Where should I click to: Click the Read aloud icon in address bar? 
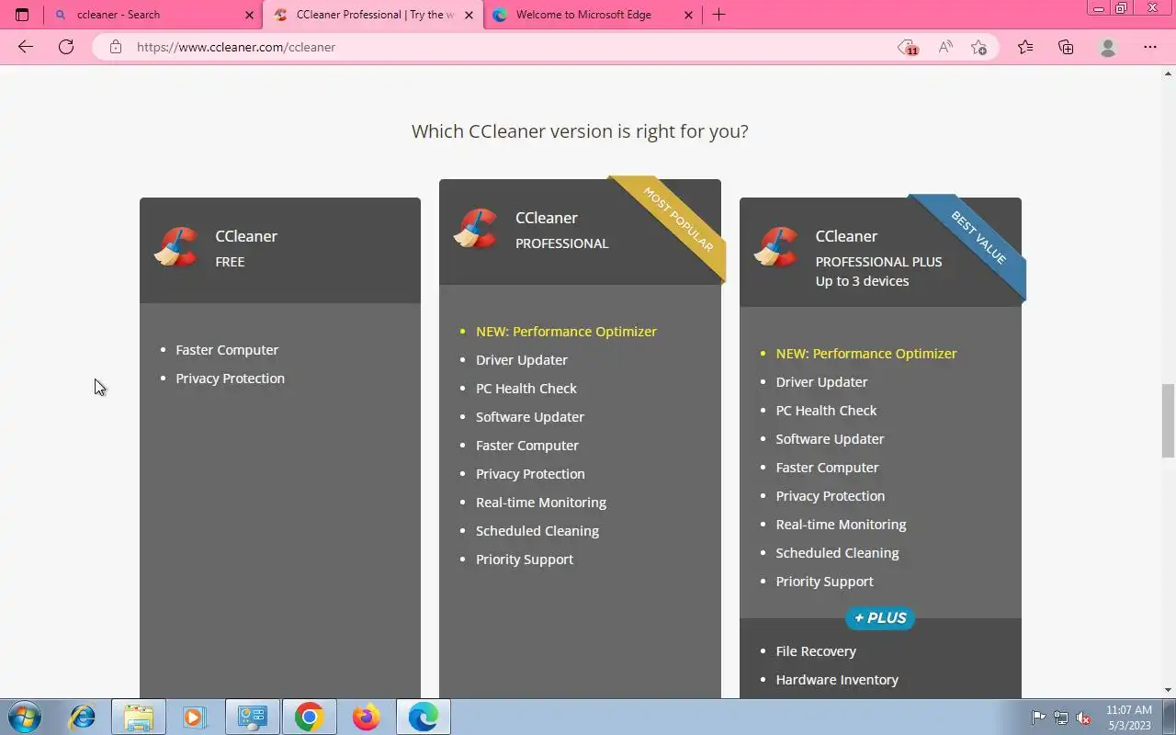click(945, 47)
